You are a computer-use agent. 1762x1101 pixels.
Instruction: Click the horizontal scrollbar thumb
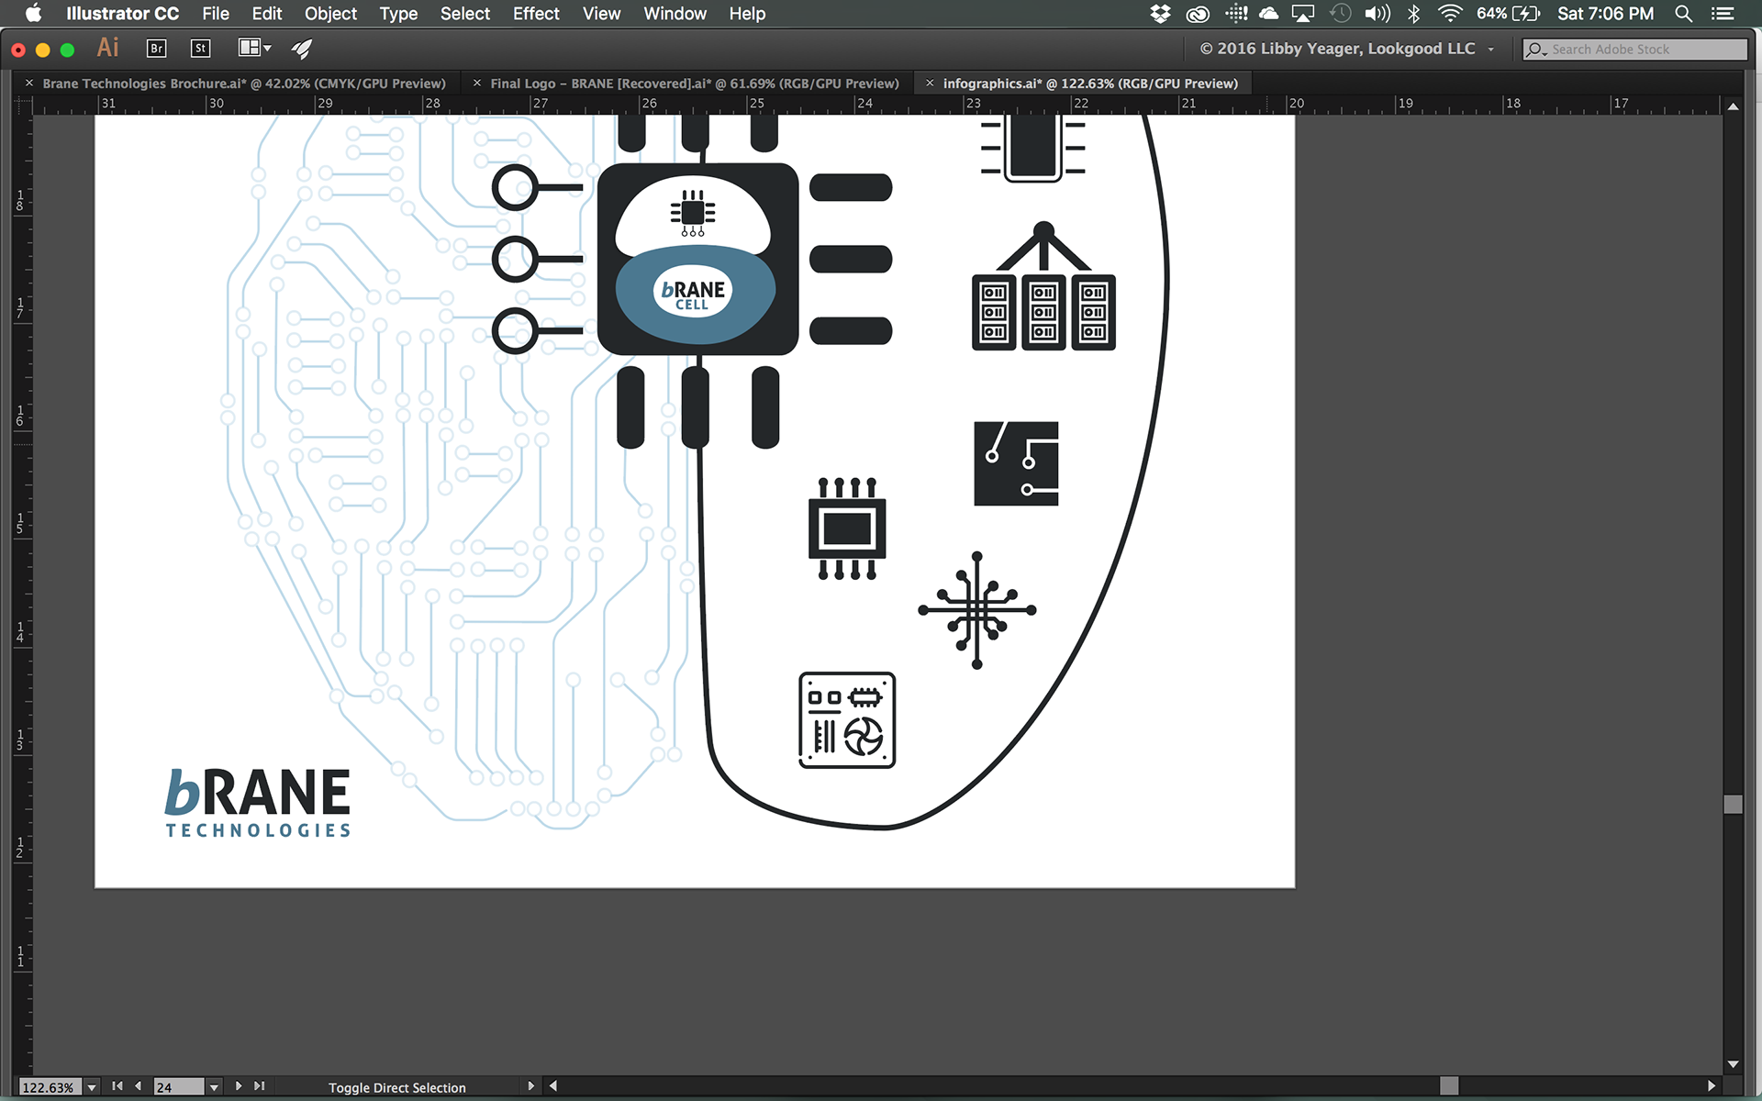pos(1449,1085)
